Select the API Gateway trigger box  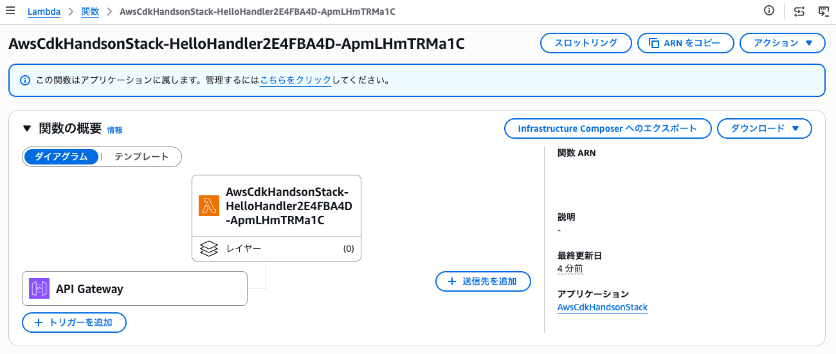[134, 288]
